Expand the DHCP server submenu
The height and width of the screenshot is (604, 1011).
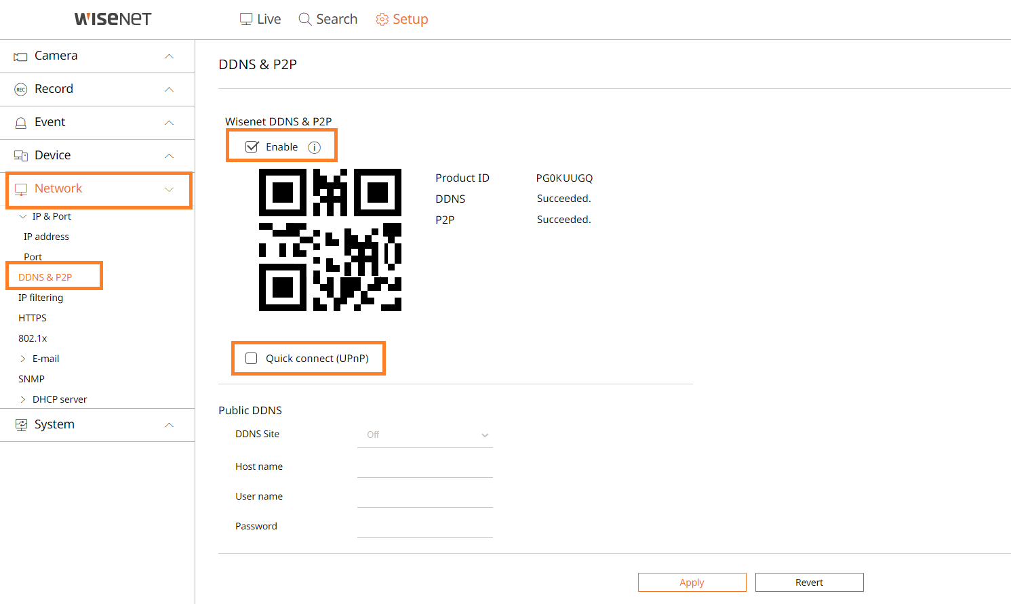[23, 399]
